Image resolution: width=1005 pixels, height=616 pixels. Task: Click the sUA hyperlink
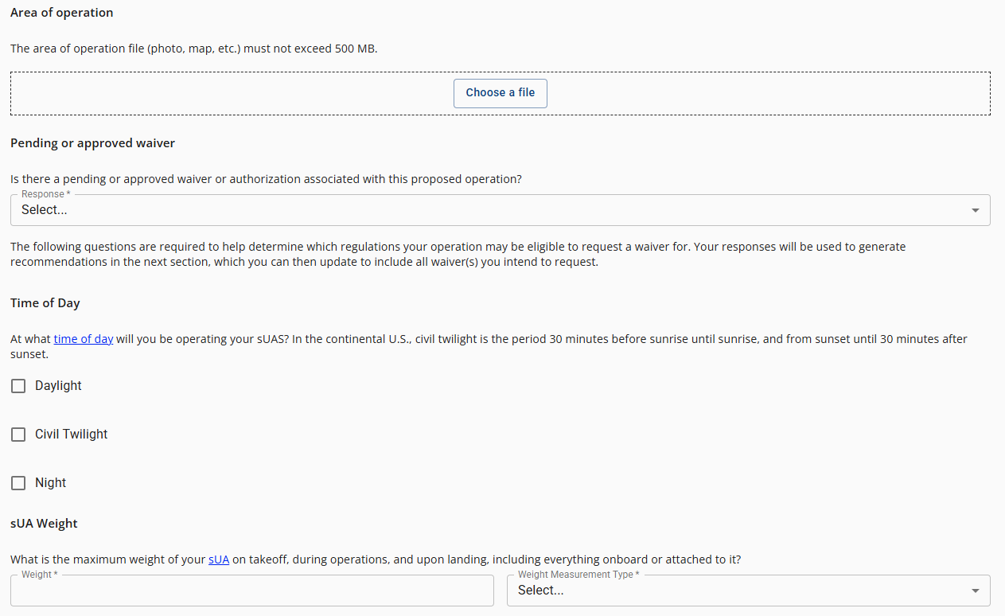click(219, 559)
